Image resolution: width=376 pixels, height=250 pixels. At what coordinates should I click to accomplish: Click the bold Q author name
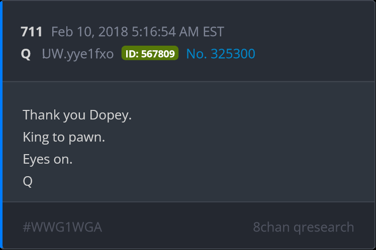26,54
